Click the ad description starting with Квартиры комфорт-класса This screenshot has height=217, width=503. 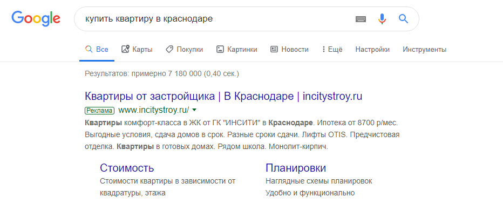point(242,135)
